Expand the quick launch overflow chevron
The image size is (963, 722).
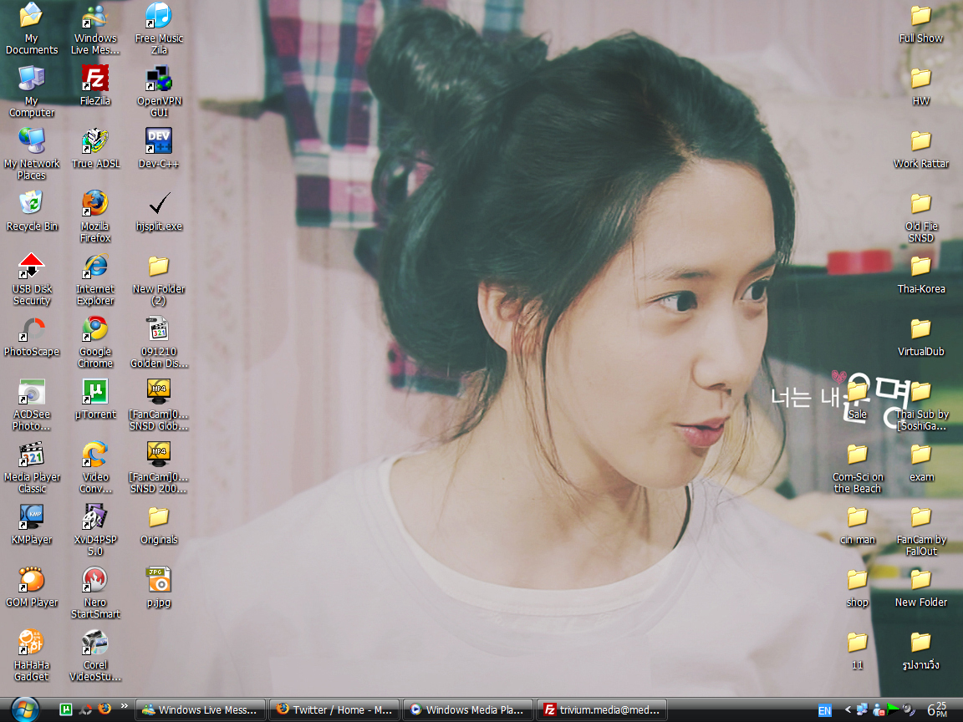(124, 706)
